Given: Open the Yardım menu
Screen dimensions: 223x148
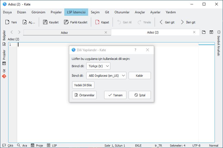Looking at the screenshot, I should (171, 12).
